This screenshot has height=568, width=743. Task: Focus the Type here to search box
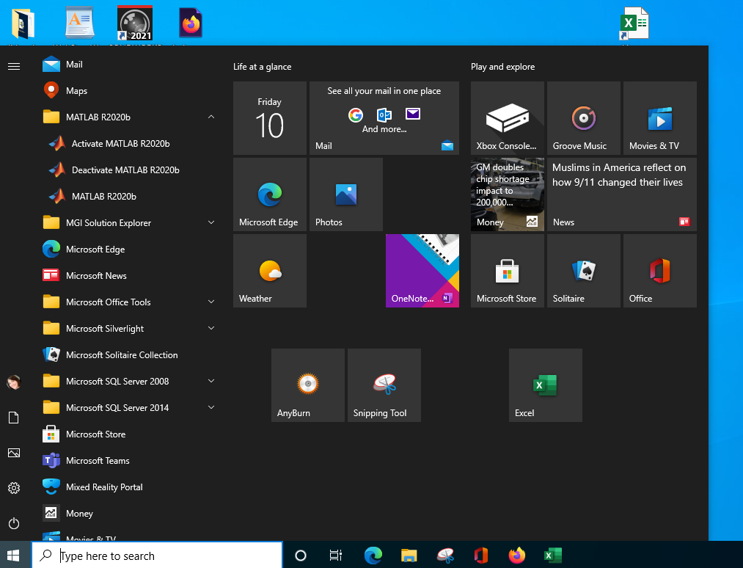(x=157, y=556)
